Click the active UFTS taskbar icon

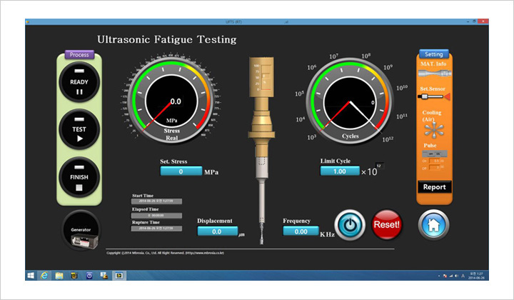click(119, 276)
